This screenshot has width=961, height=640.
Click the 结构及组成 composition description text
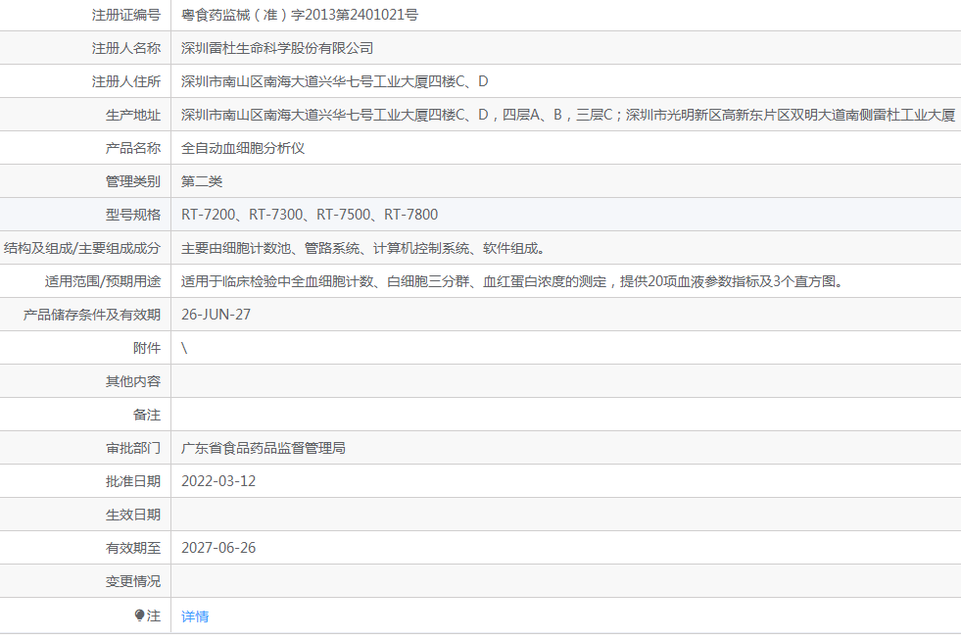363,248
